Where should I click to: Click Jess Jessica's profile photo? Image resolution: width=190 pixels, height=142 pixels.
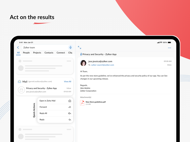coord(83,63)
